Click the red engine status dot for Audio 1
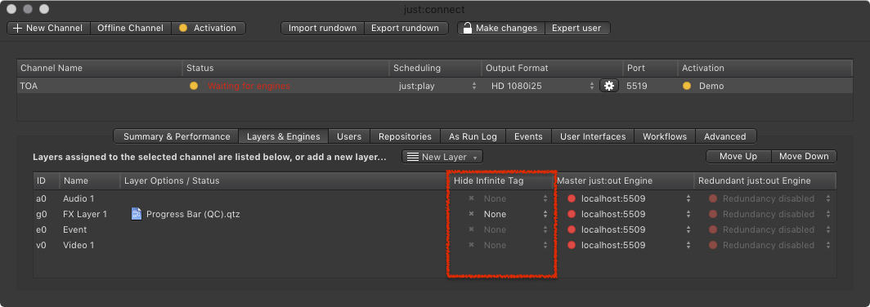870x307 pixels. click(x=572, y=198)
